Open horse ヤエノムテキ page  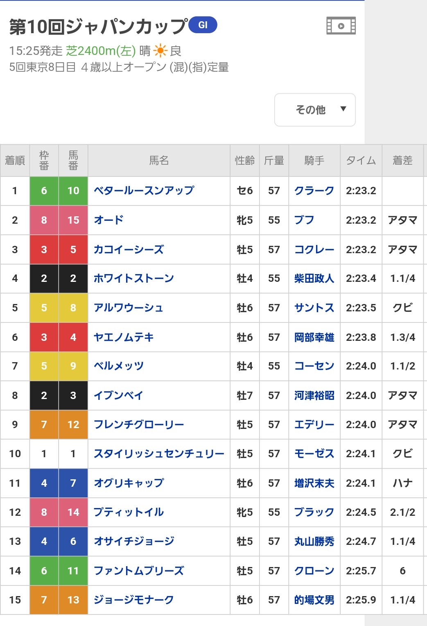(x=124, y=337)
